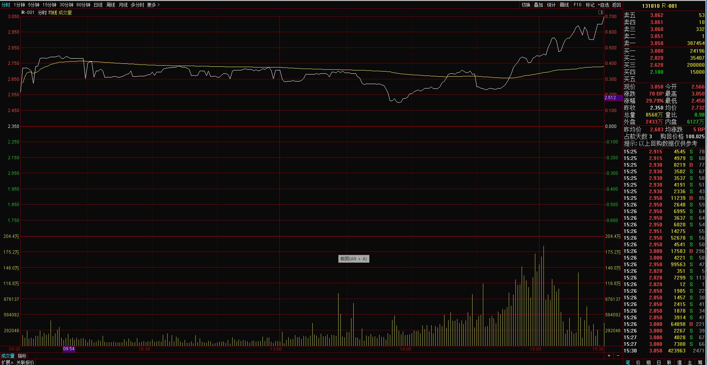Viewport: 707px width, 365px height.
Task: Expand the 扩展 panel
Action: tap(7, 362)
